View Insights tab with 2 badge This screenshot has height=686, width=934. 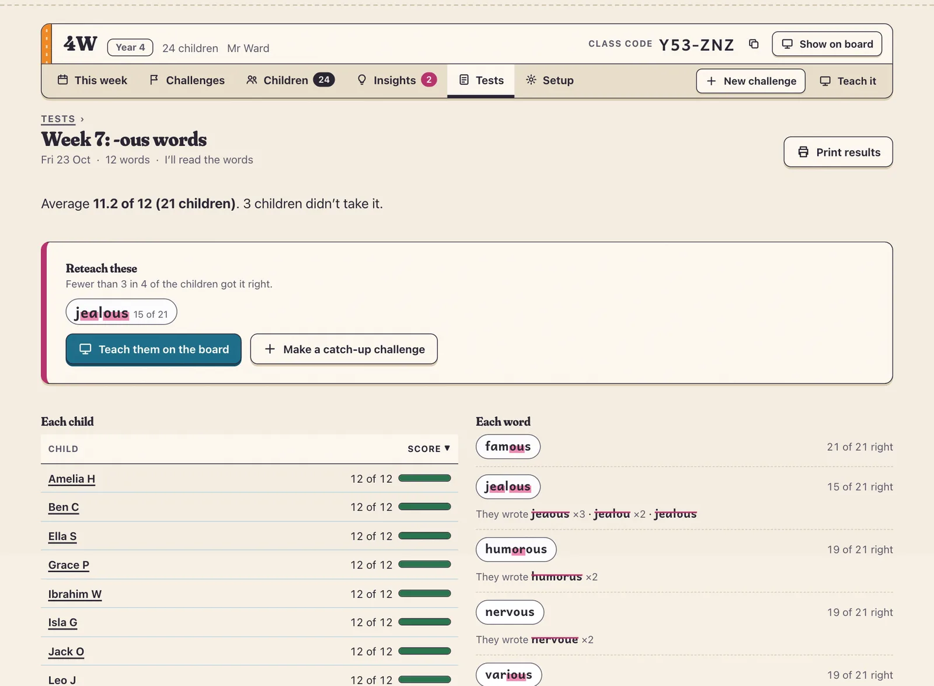[396, 81]
